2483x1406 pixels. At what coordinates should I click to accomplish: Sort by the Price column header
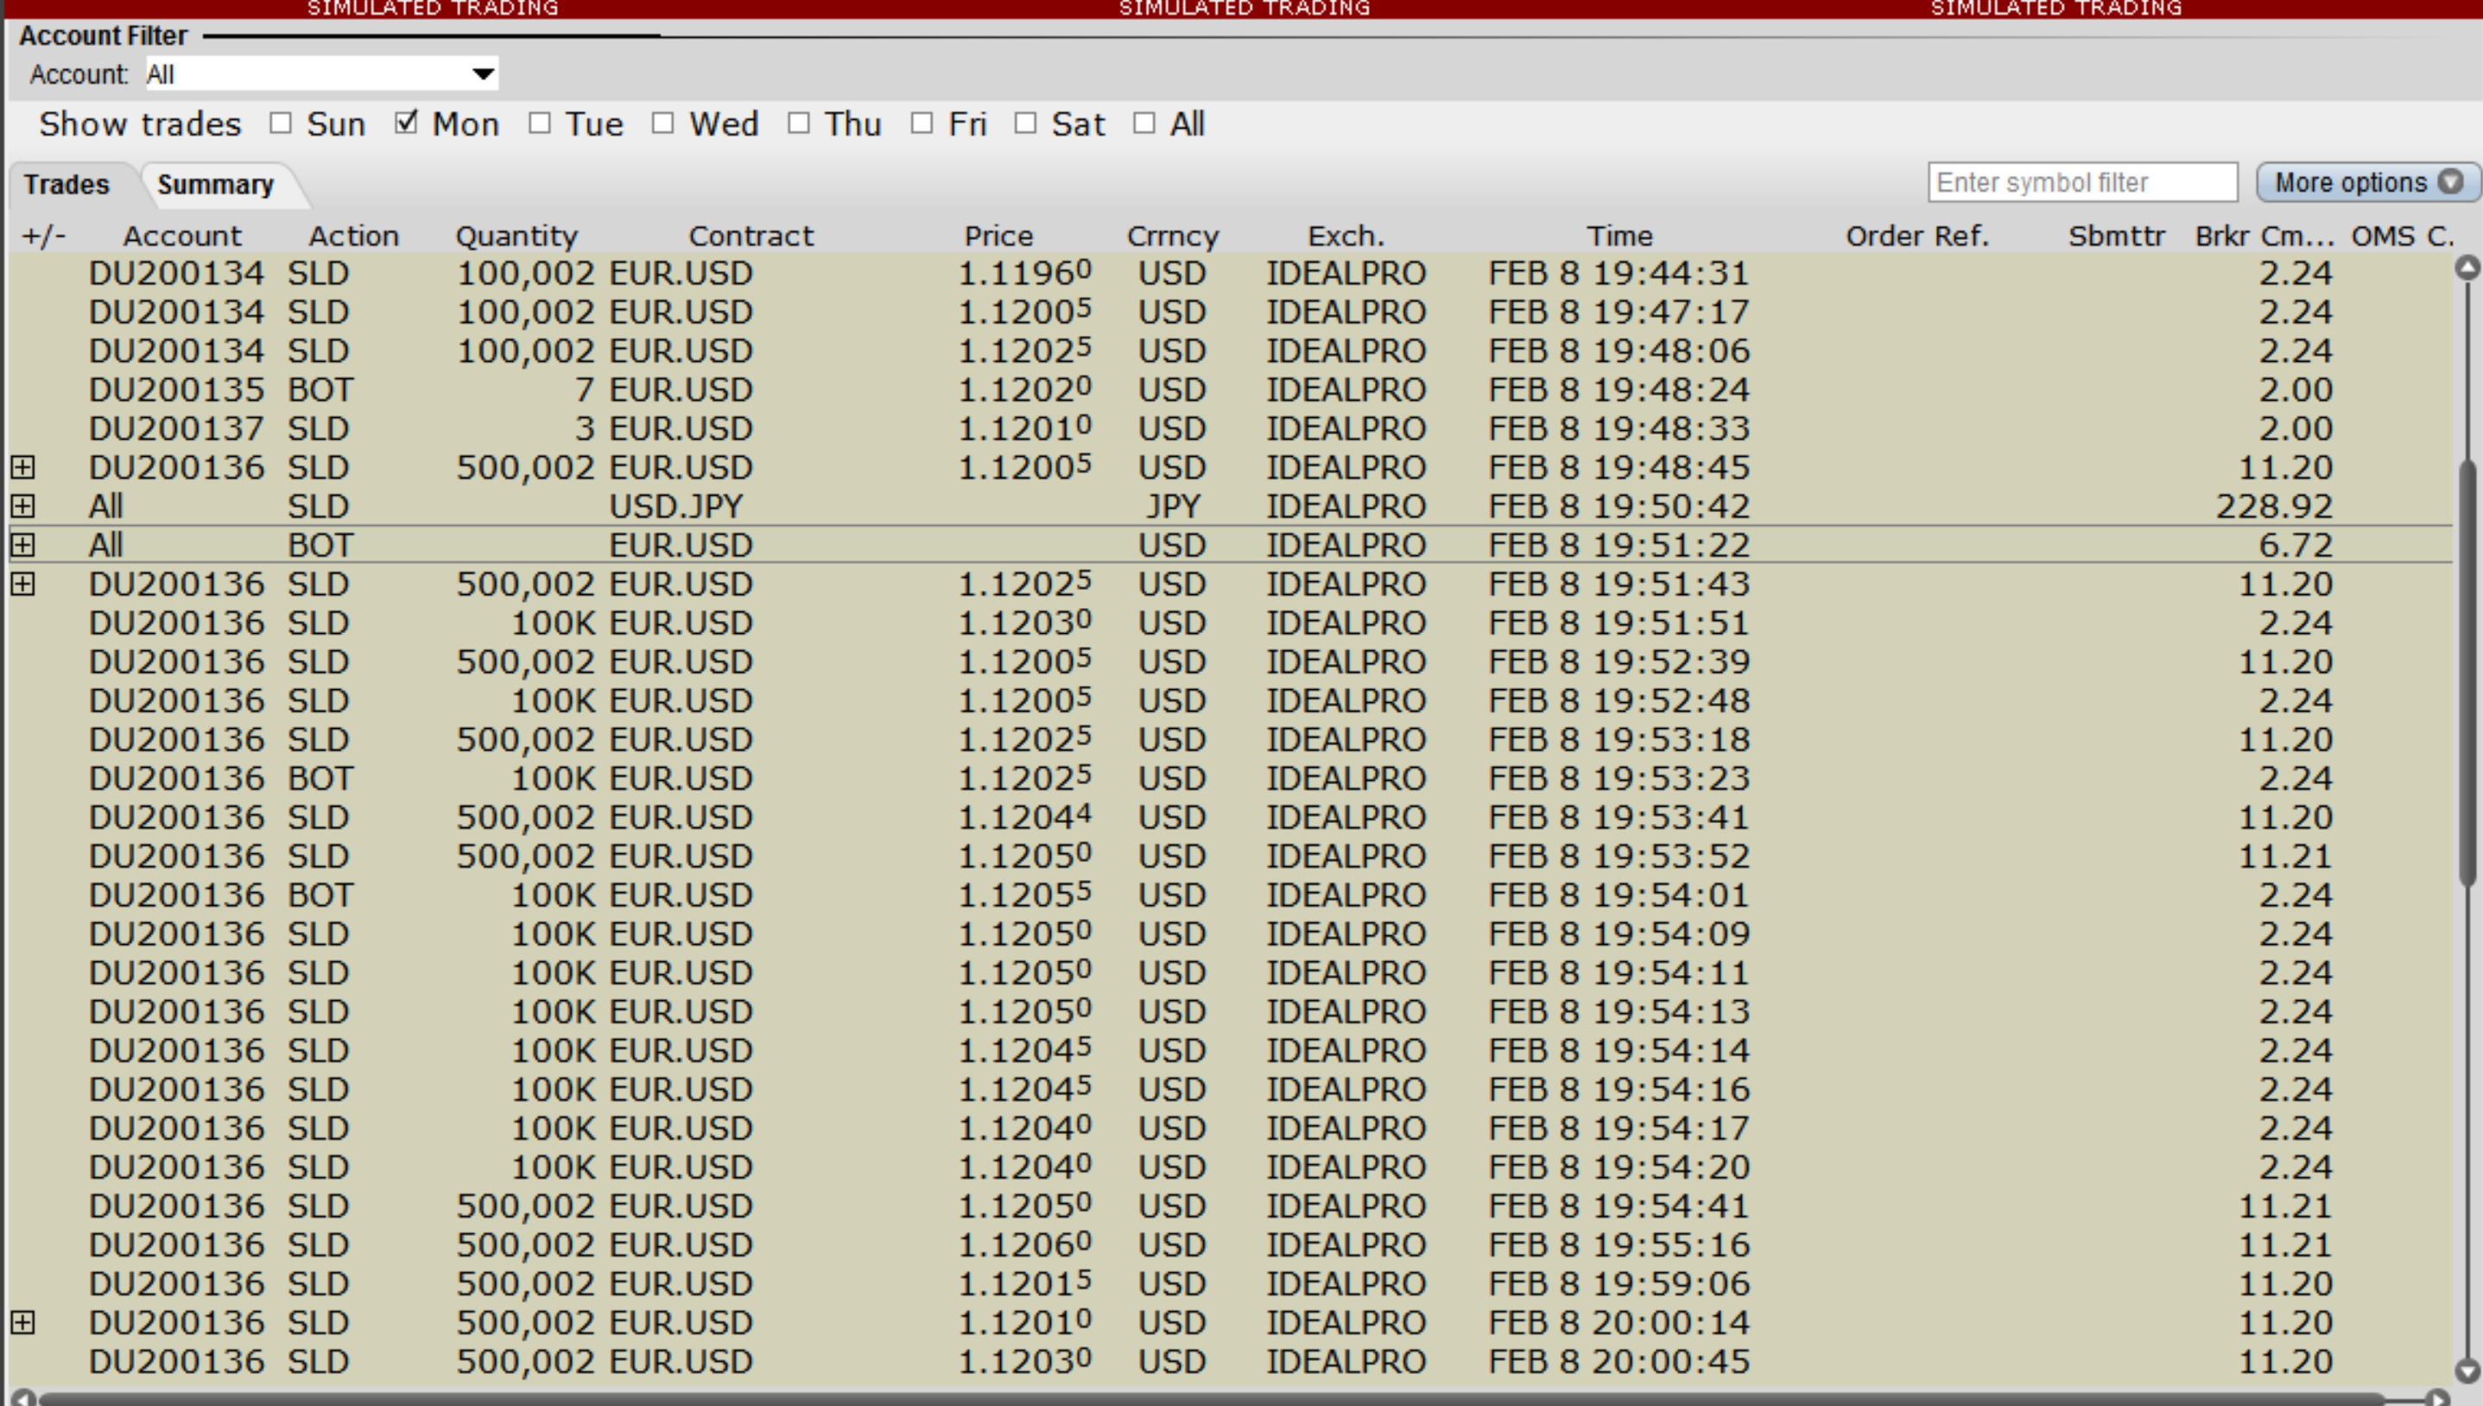(998, 236)
